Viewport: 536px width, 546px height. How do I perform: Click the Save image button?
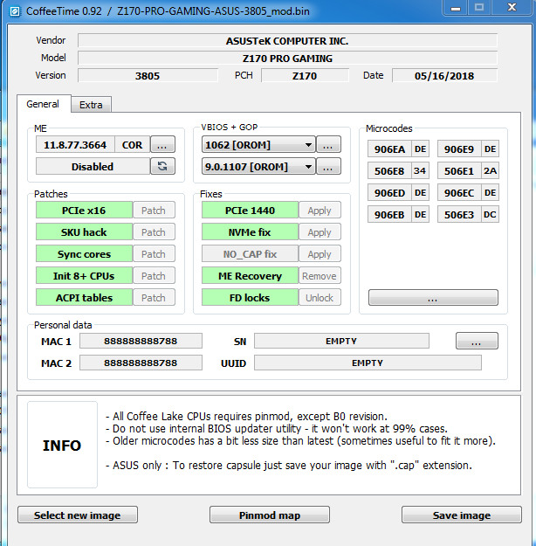point(462,515)
